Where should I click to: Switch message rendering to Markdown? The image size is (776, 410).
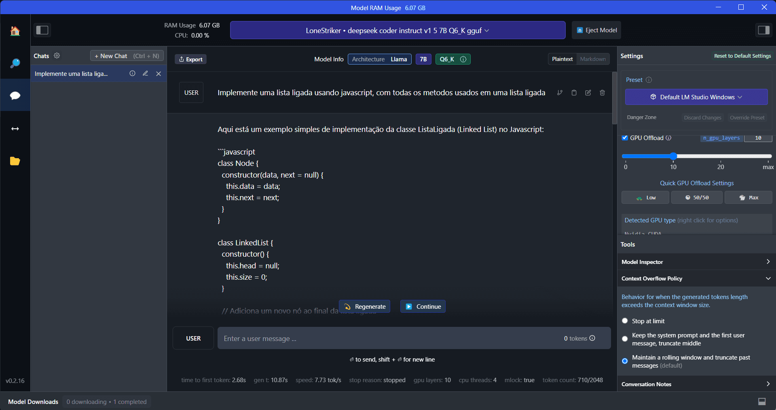tap(593, 59)
